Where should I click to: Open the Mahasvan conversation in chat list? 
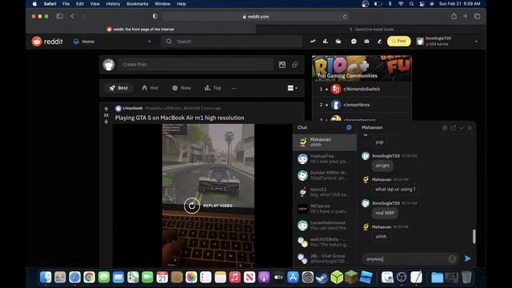click(325, 142)
